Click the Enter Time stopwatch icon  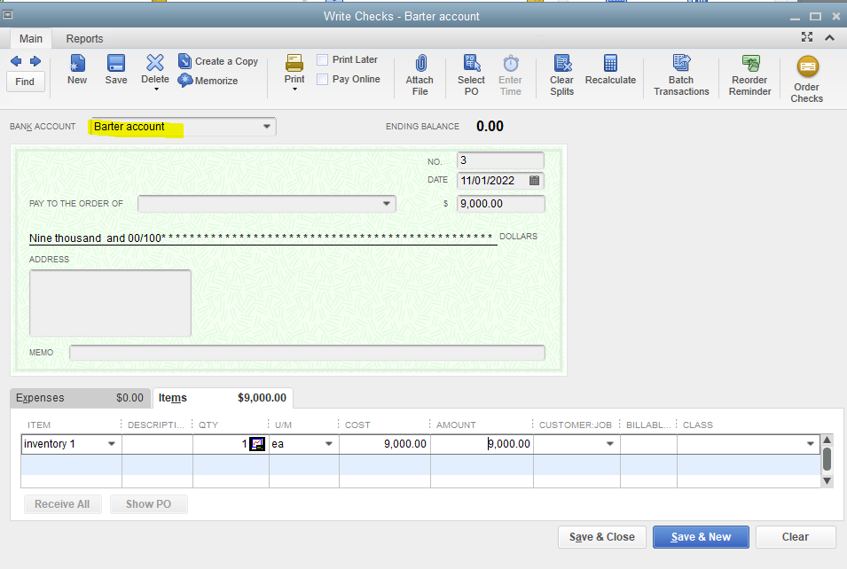click(x=511, y=63)
